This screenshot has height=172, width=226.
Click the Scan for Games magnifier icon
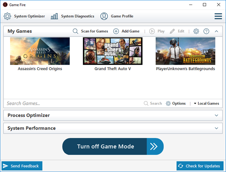tap(75, 31)
